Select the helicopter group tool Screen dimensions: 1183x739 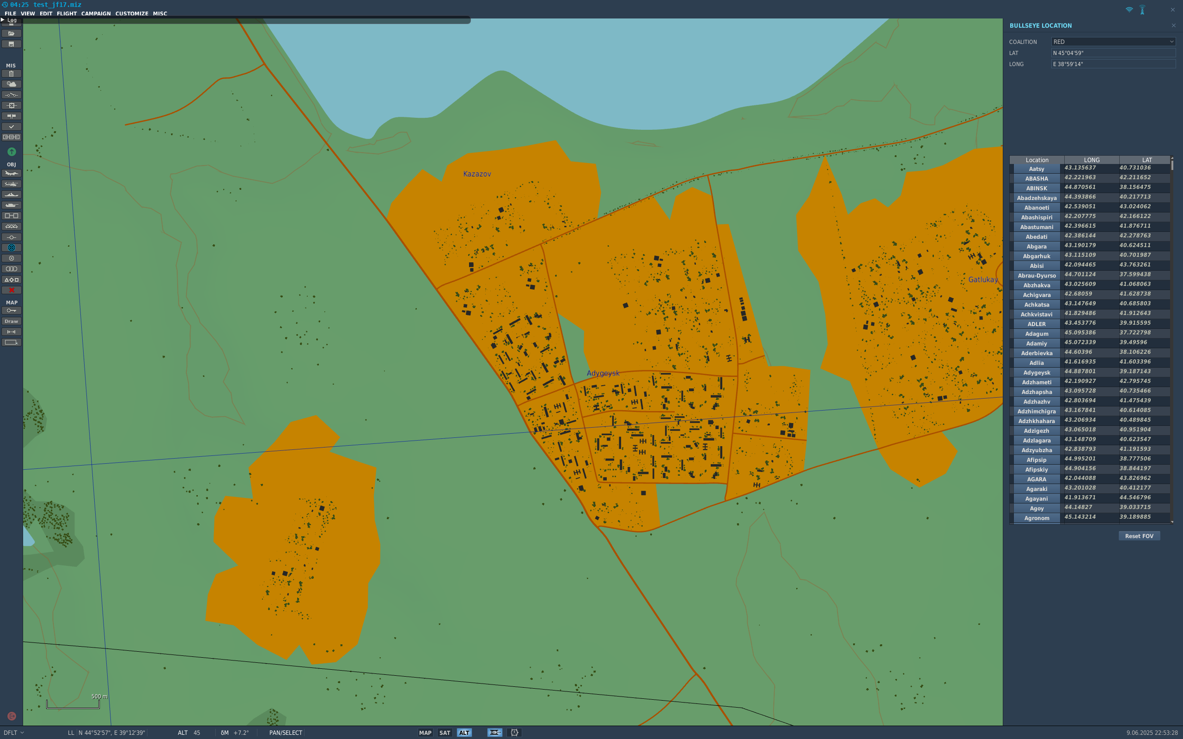11,184
